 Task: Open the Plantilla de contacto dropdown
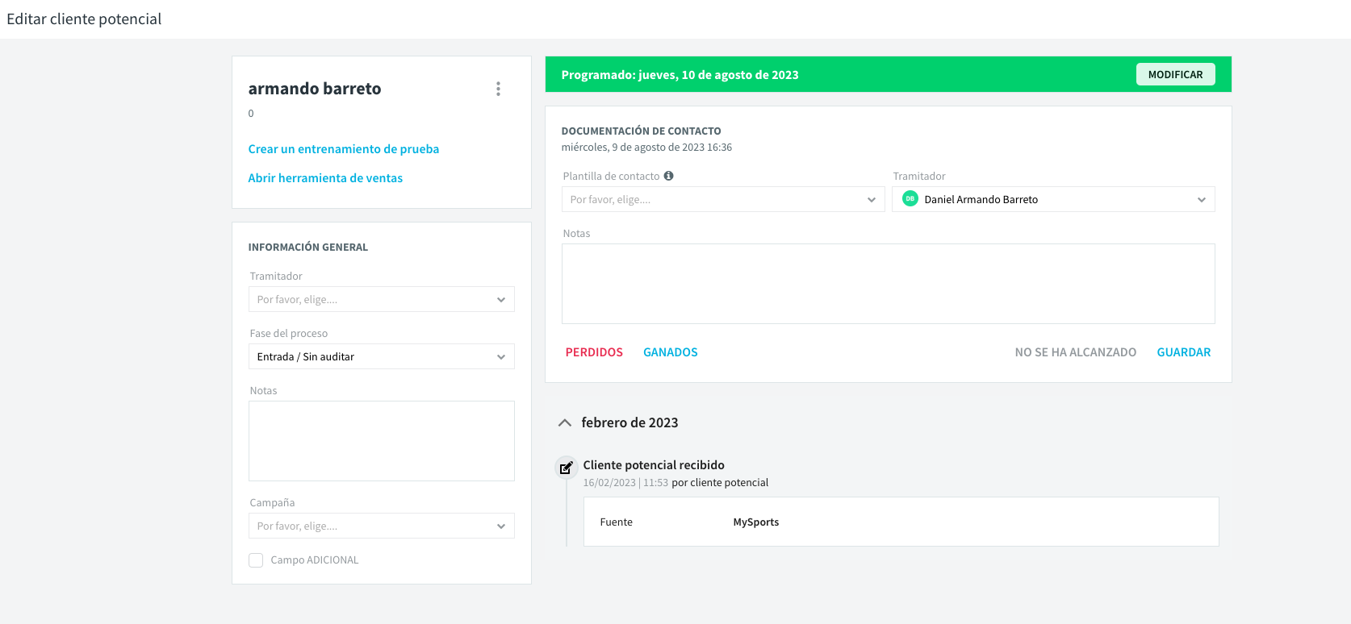[x=722, y=199]
